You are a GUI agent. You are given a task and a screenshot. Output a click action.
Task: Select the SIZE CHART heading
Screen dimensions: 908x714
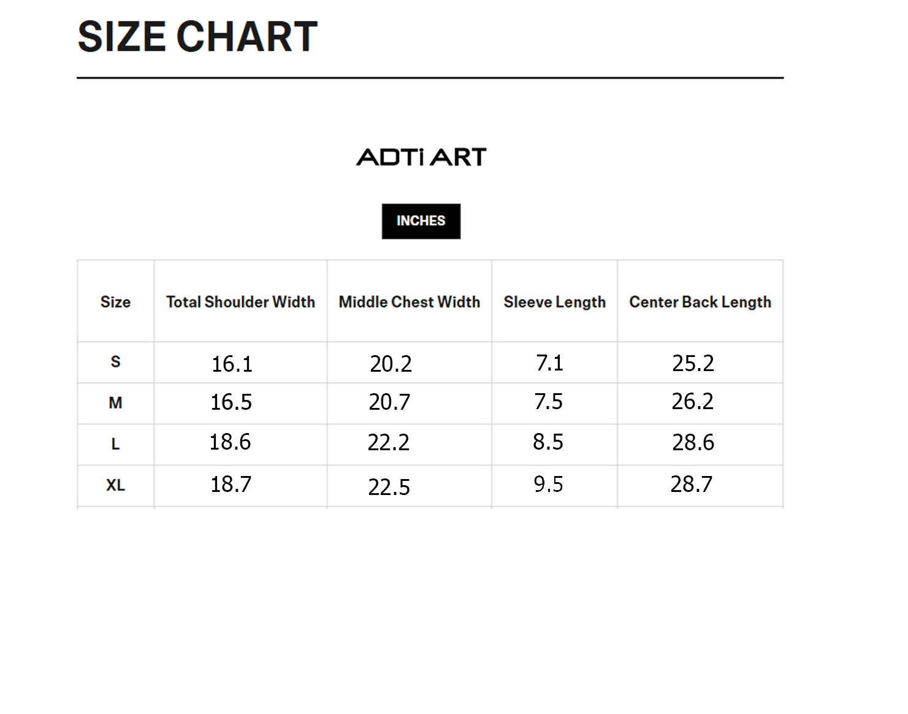(197, 37)
